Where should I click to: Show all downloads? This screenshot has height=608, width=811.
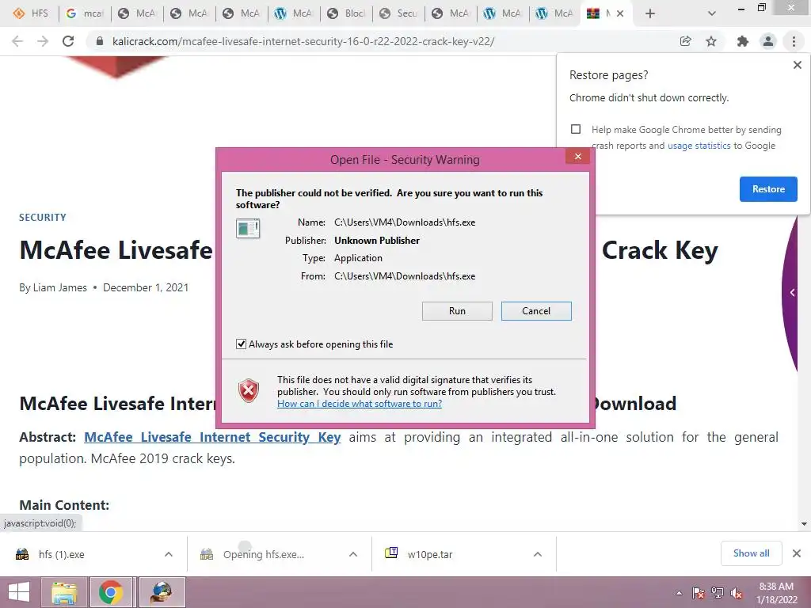click(751, 553)
